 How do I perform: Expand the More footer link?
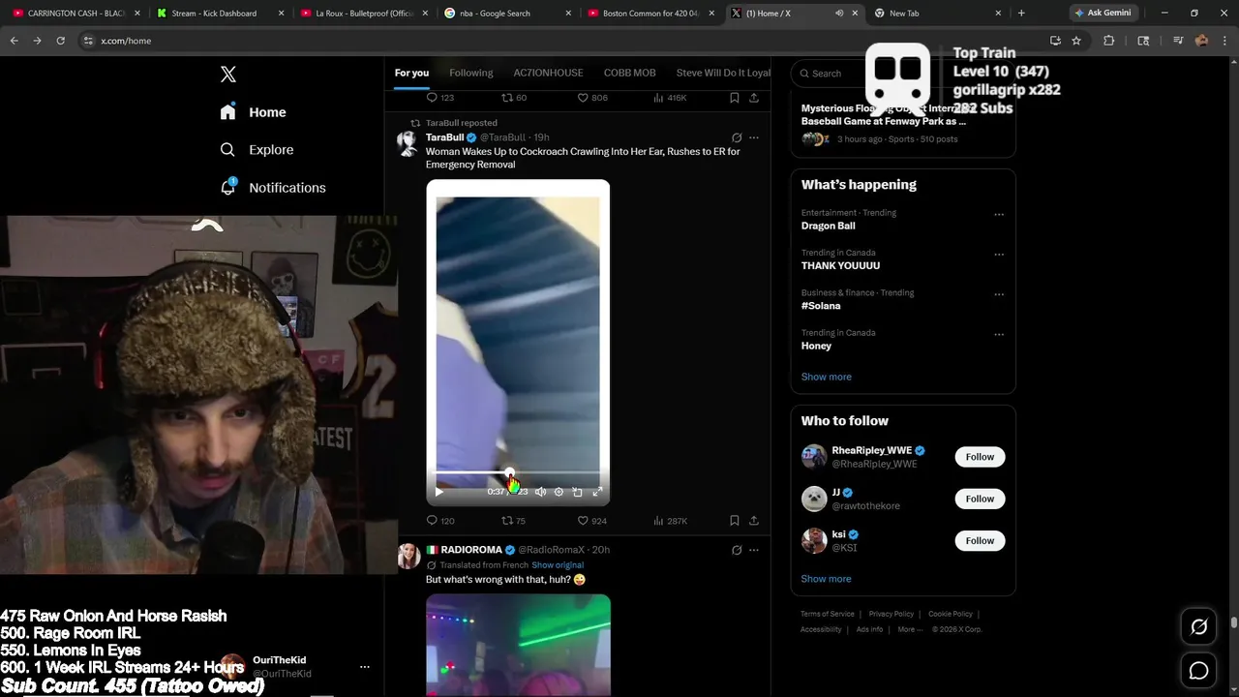click(x=909, y=629)
